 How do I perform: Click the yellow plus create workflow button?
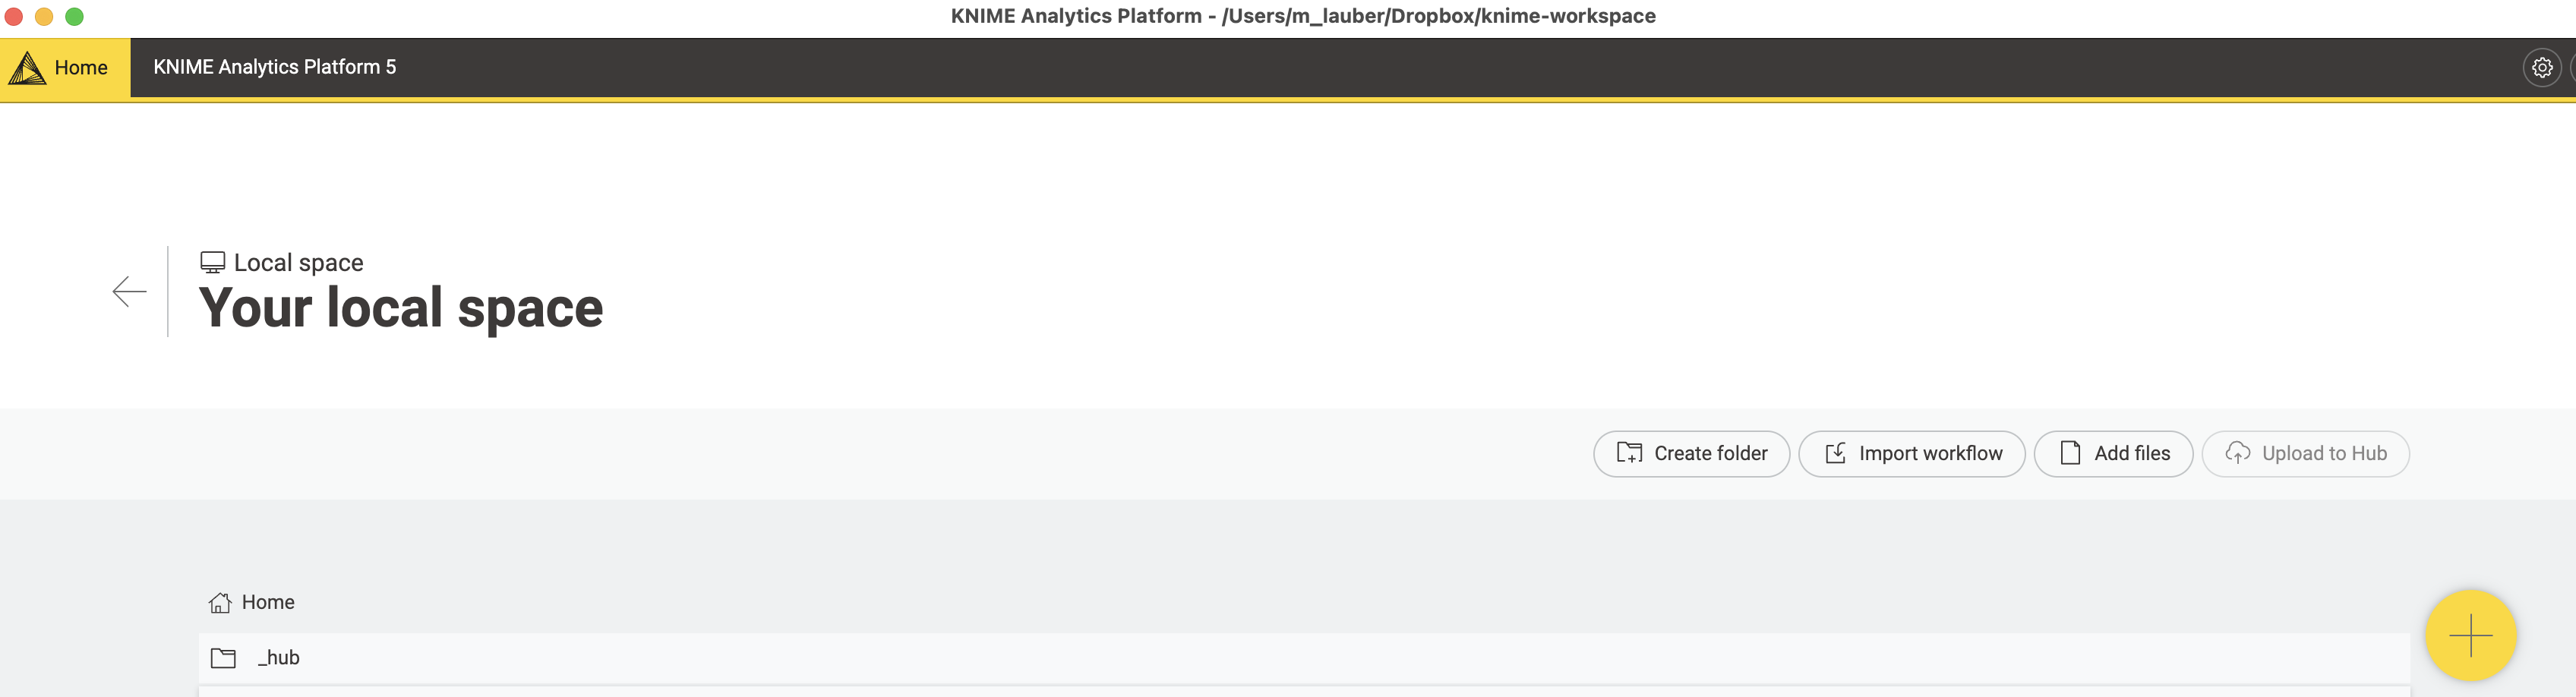click(x=2470, y=636)
